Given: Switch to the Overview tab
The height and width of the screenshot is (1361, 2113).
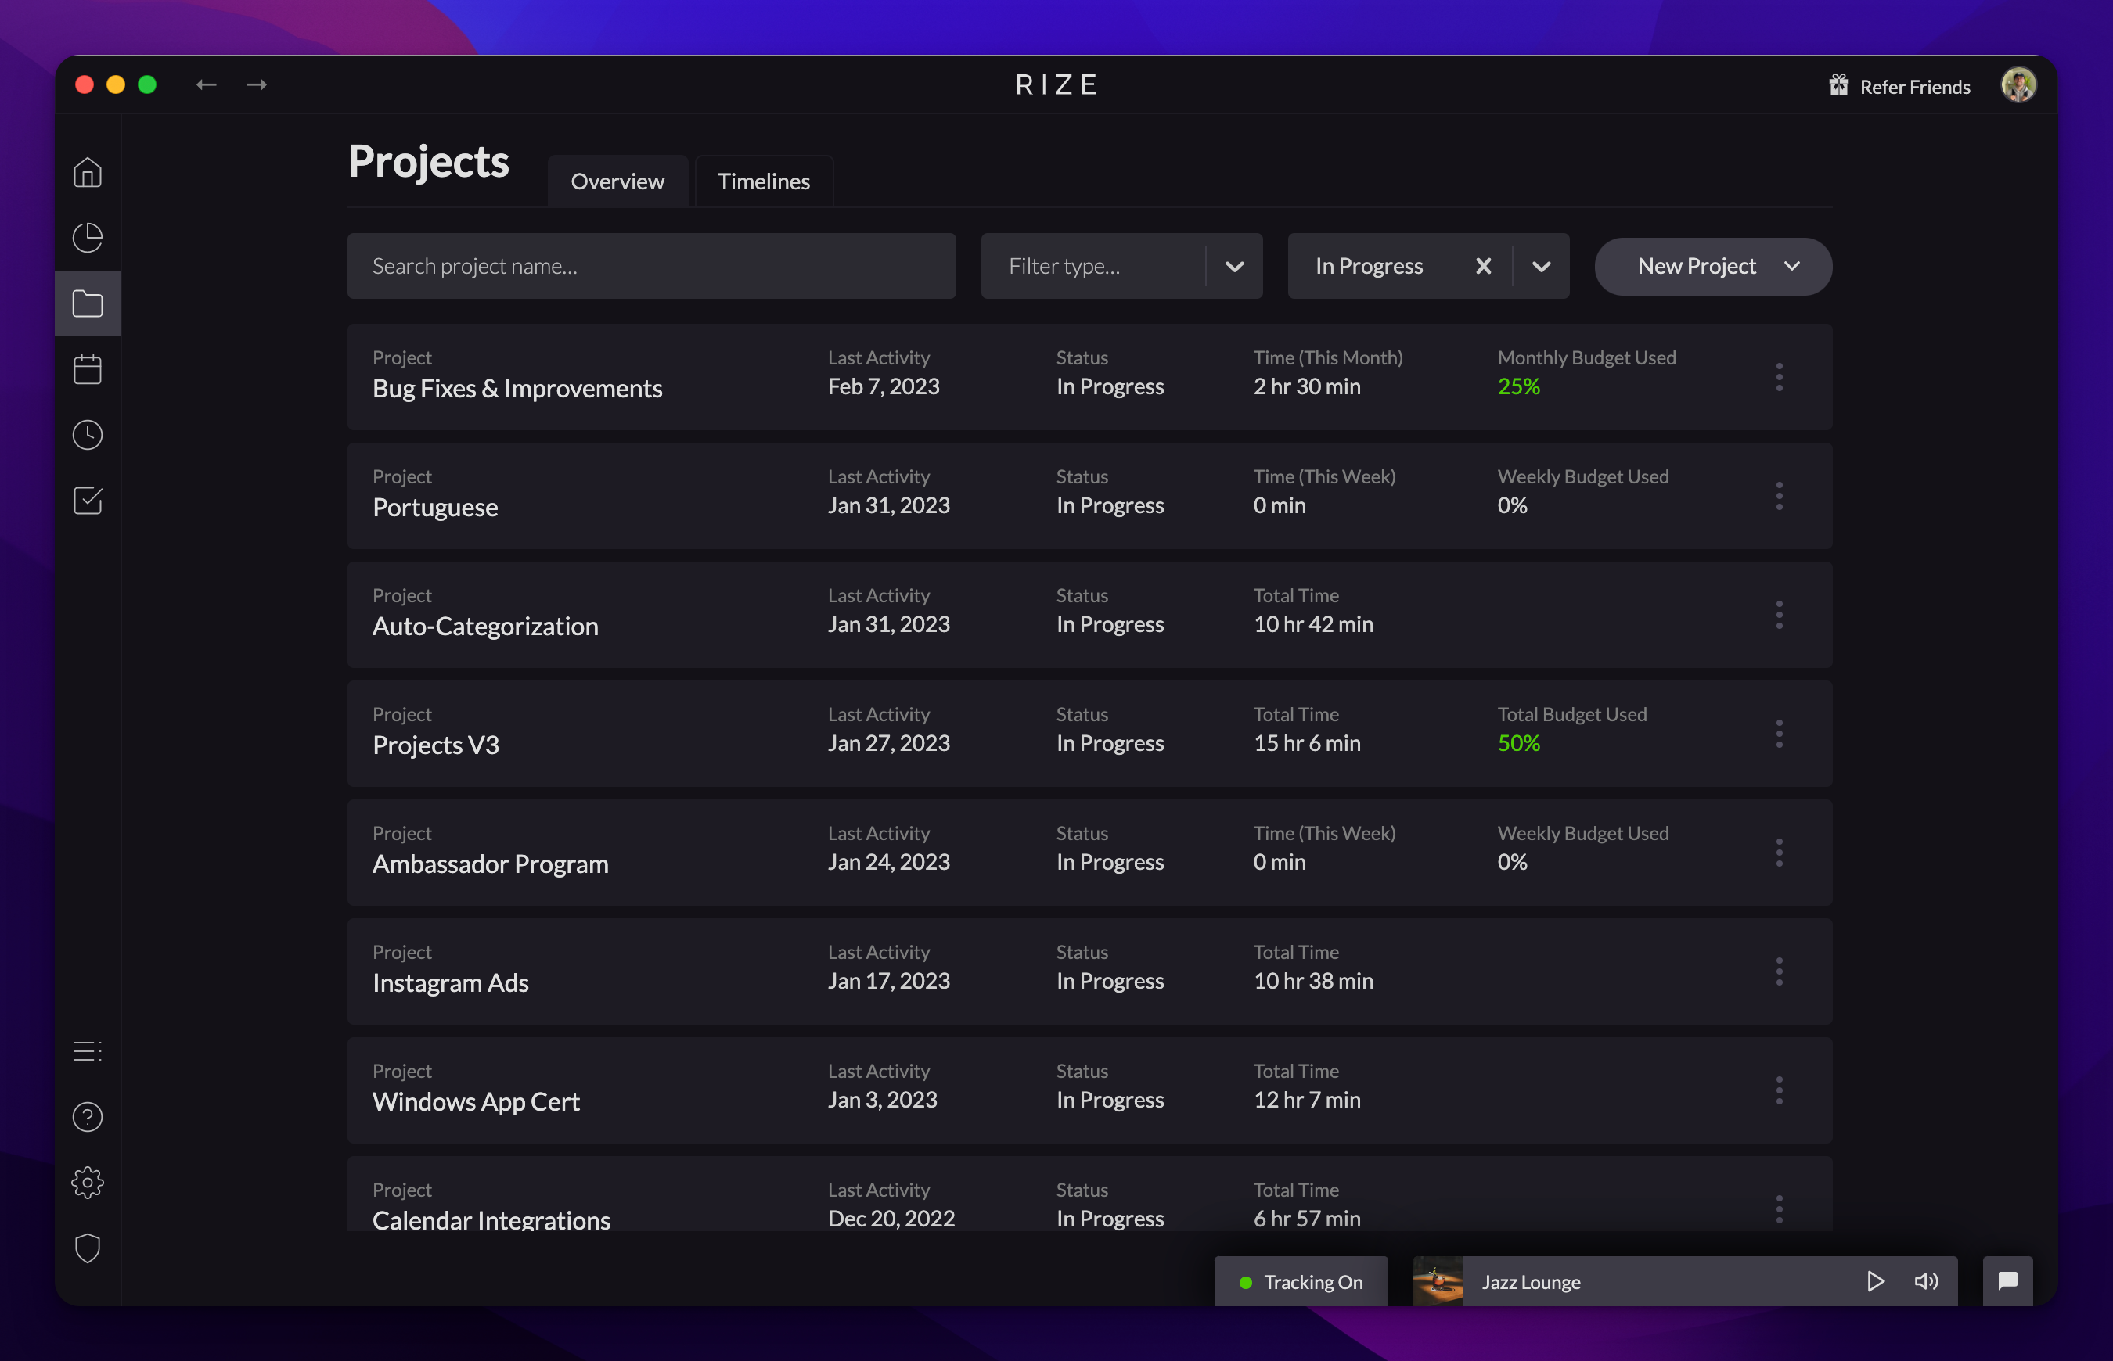Looking at the screenshot, I should [617, 181].
